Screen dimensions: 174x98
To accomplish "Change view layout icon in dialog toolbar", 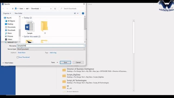I will tap(75, 13).
